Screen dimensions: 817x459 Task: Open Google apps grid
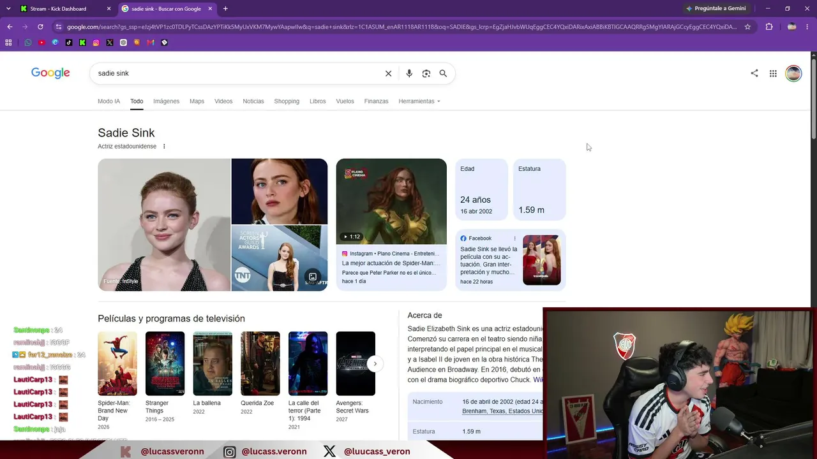tap(773, 73)
